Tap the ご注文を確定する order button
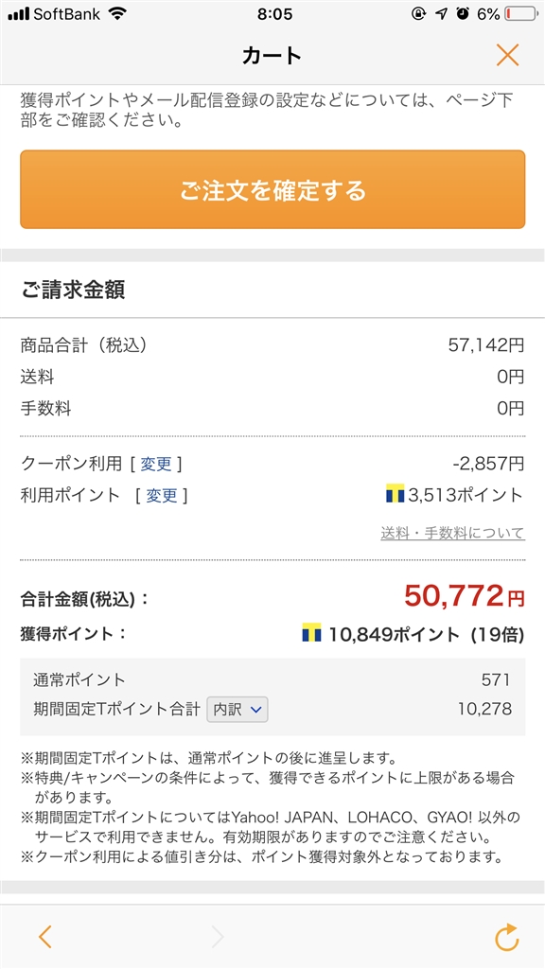 [272, 189]
